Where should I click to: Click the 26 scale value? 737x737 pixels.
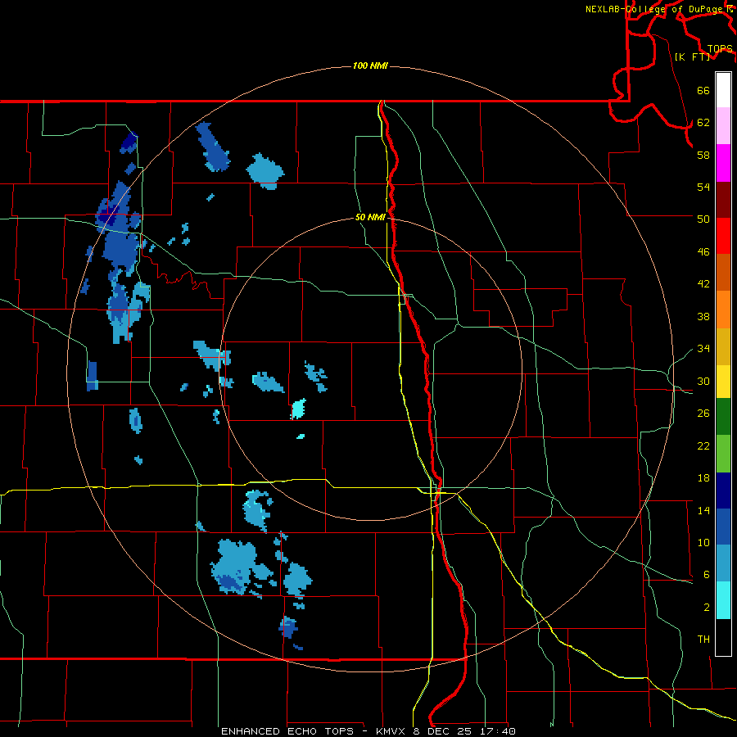pos(703,414)
